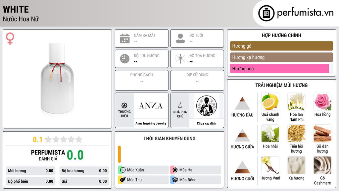Click the nose icon above Nhà pha chế
Screen dimensions: 339x191
180,105
